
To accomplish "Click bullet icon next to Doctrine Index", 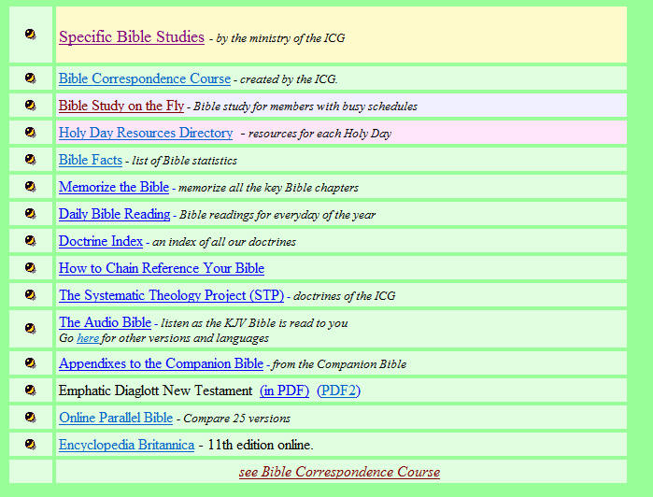I will click(x=31, y=241).
